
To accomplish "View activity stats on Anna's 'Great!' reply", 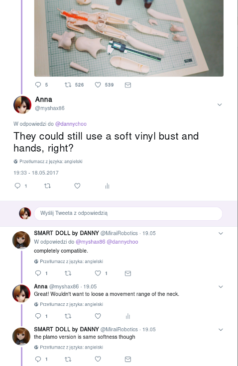I will pos(127,316).
